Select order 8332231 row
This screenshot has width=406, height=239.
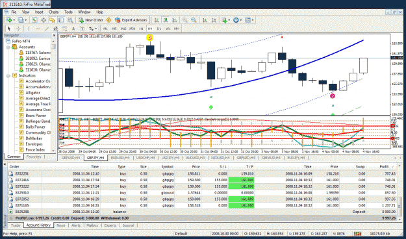[x=203, y=173]
